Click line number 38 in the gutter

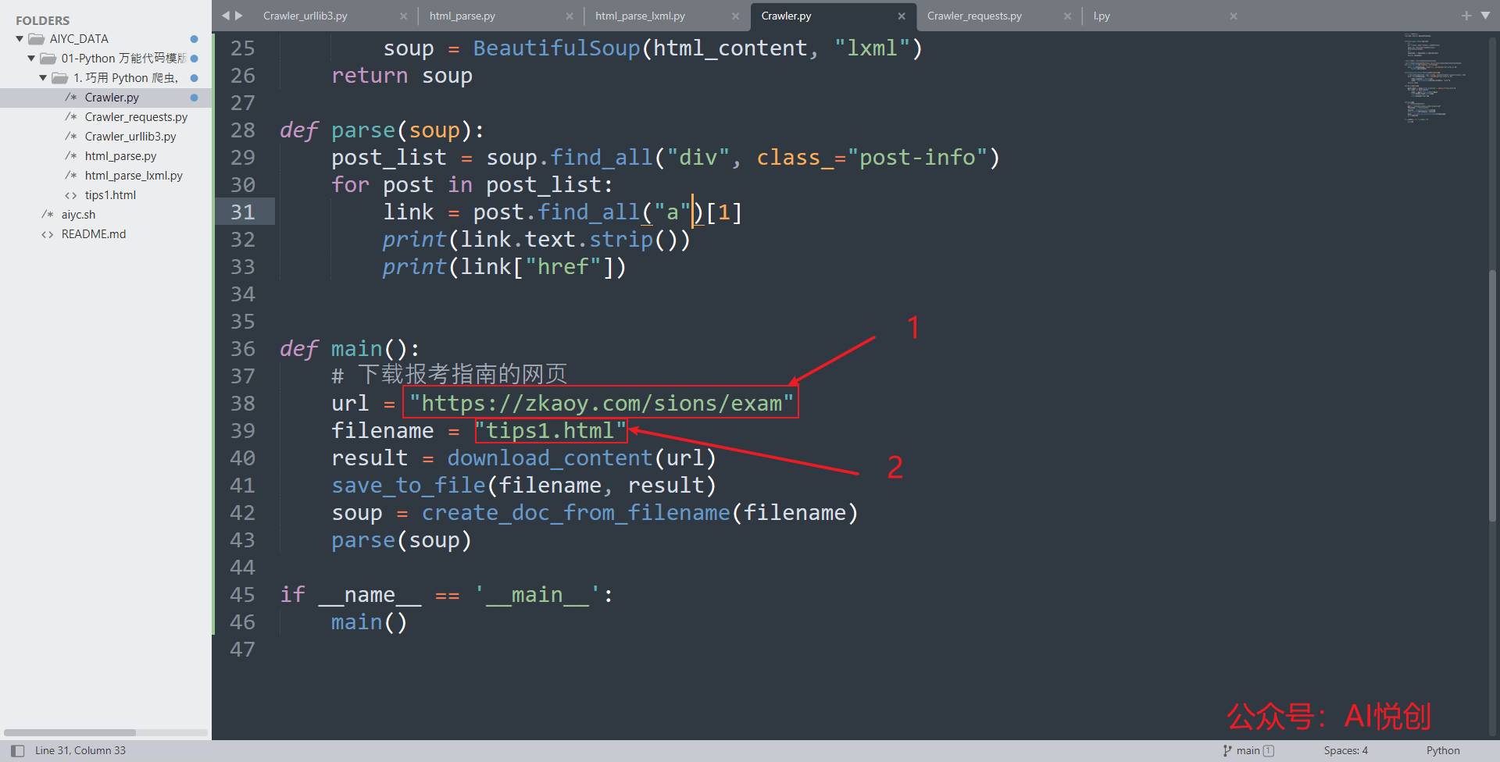click(x=243, y=403)
